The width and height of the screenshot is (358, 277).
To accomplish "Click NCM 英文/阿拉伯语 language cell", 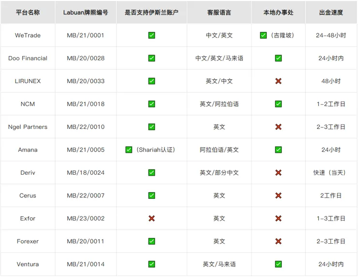I will pyautogui.click(x=219, y=104).
